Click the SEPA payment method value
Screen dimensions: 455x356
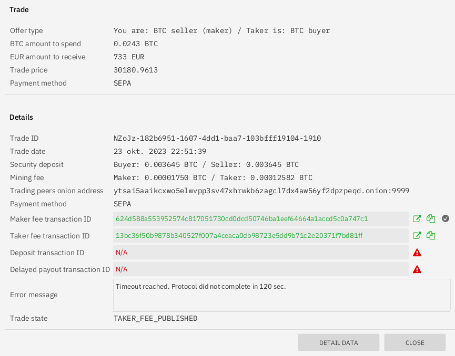point(122,83)
